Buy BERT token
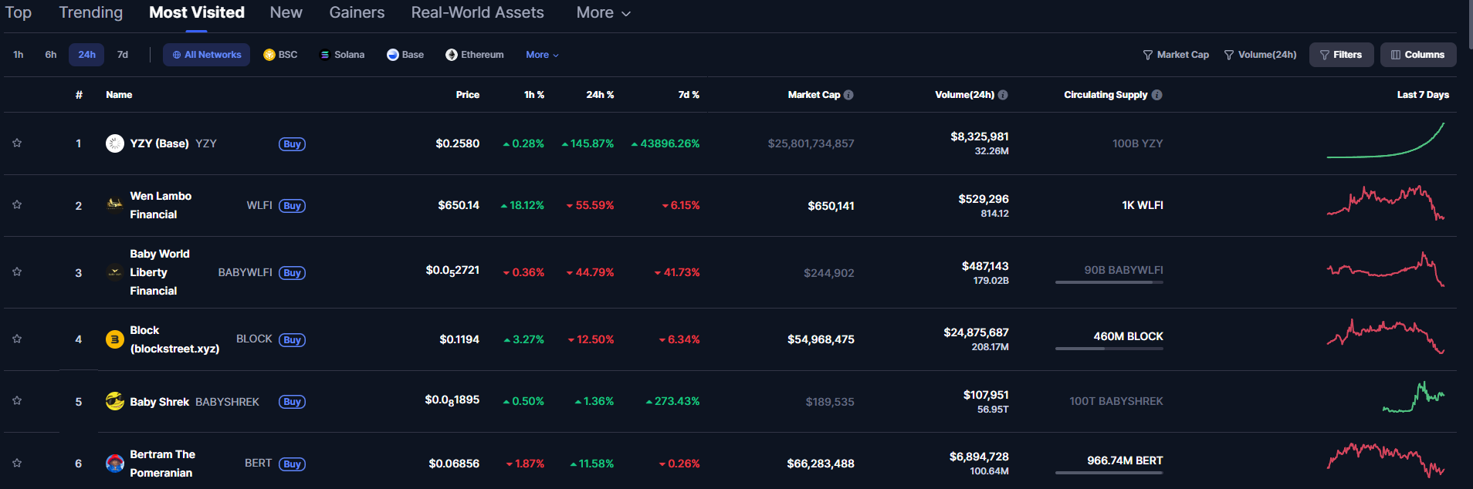The height and width of the screenshot is (489, 1473). point(292,464)
